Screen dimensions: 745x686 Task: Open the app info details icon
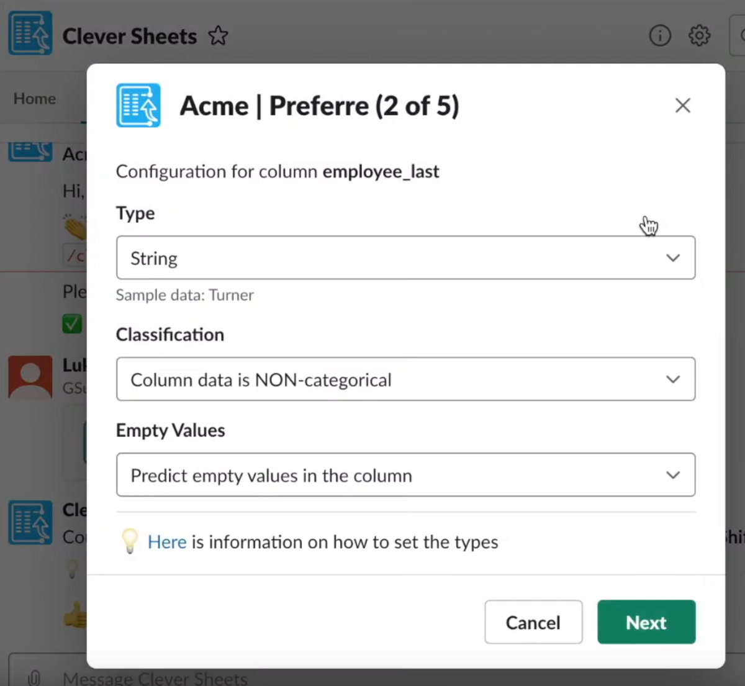coord(660,35)
